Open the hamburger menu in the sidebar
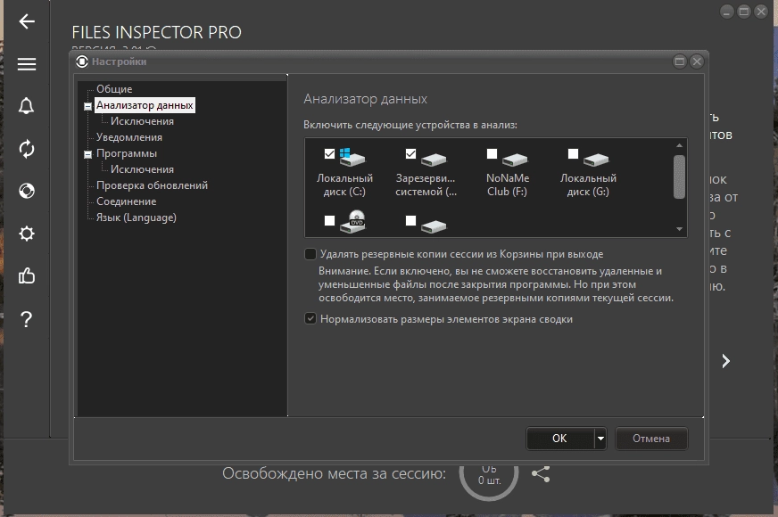This screenshot has width=778, height=517. coord(27,64)
